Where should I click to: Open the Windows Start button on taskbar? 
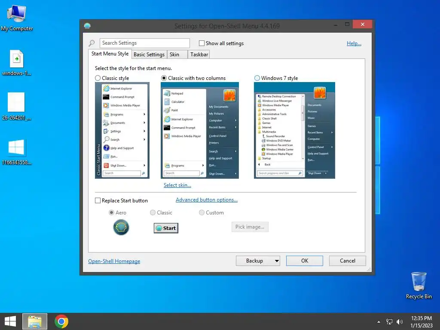click(x=10, y=321)
